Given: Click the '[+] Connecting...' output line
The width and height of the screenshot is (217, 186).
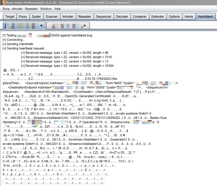Looking at the screenshot, I should (x=14, y=40).
